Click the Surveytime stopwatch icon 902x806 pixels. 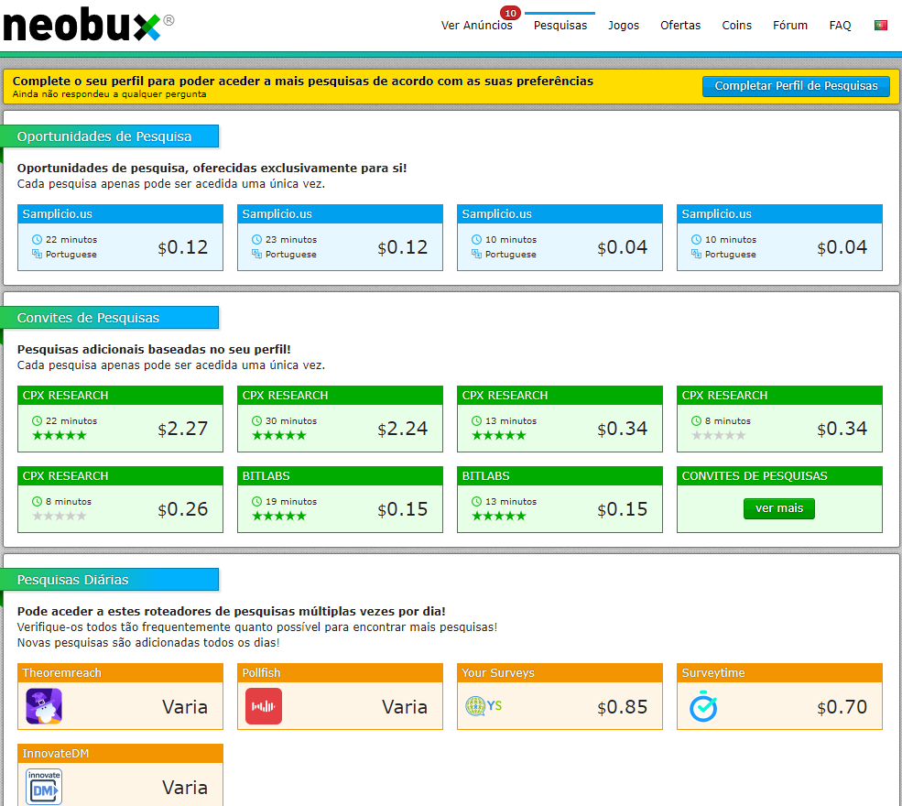tap(703, 706)
